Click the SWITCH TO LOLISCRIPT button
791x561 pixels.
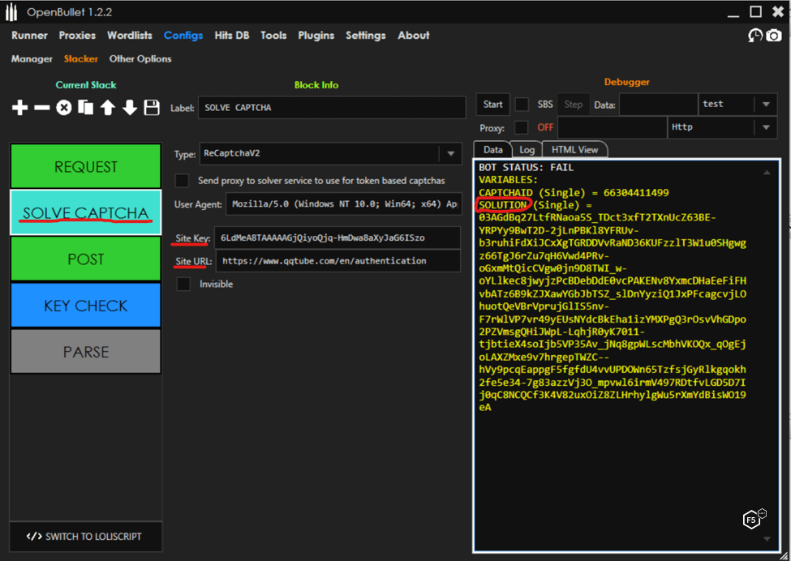(85, 536)
